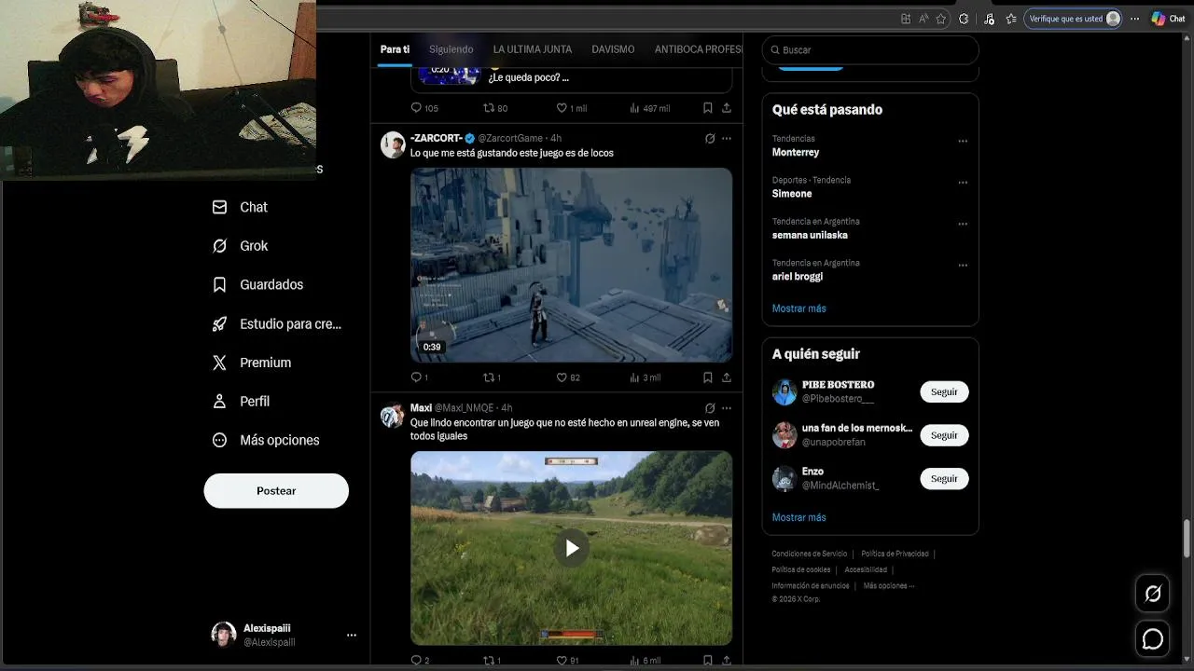Screen dimensions: 1194x671
Task: Open more options on ZARCORT's post
Action: coord(727,139)
